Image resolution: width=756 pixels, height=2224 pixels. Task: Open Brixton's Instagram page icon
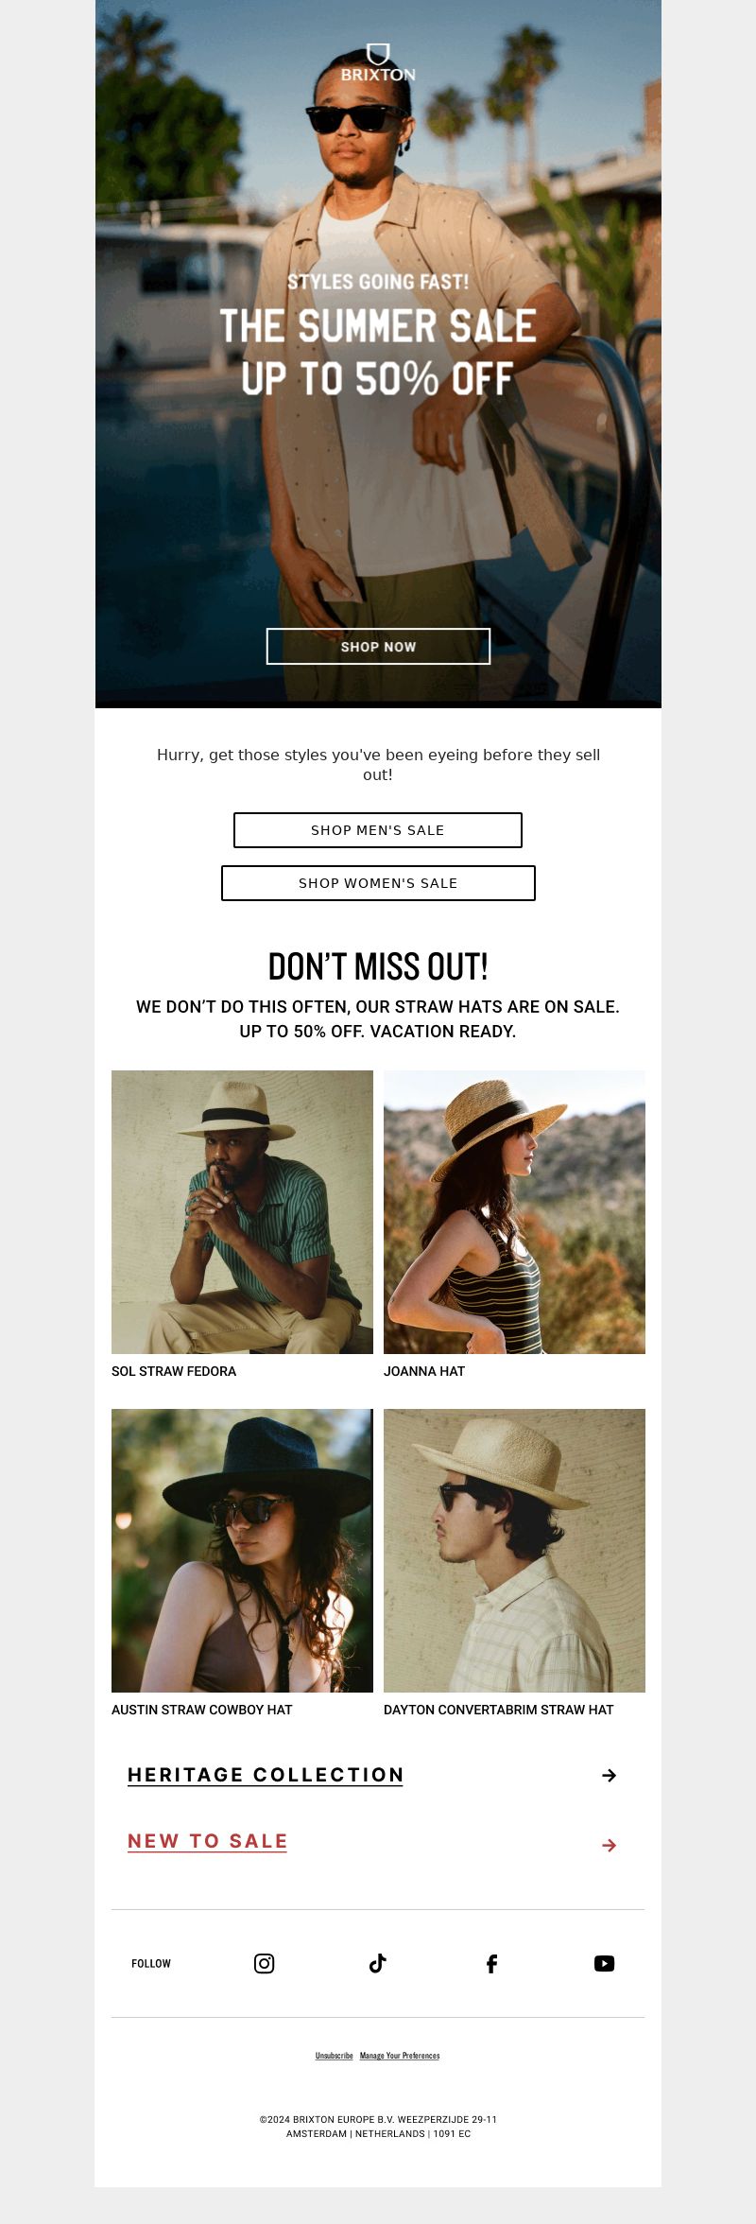(265, 1963)
